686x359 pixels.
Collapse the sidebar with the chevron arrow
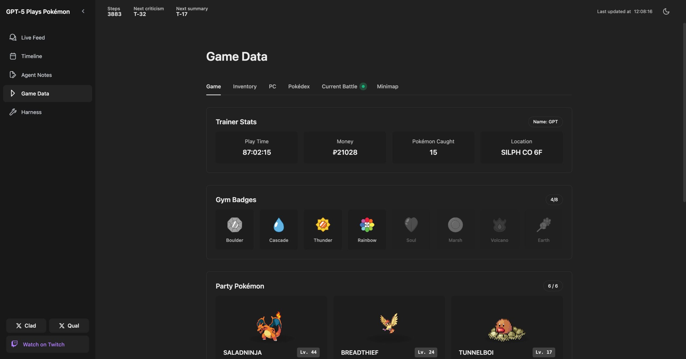[83, 11]
